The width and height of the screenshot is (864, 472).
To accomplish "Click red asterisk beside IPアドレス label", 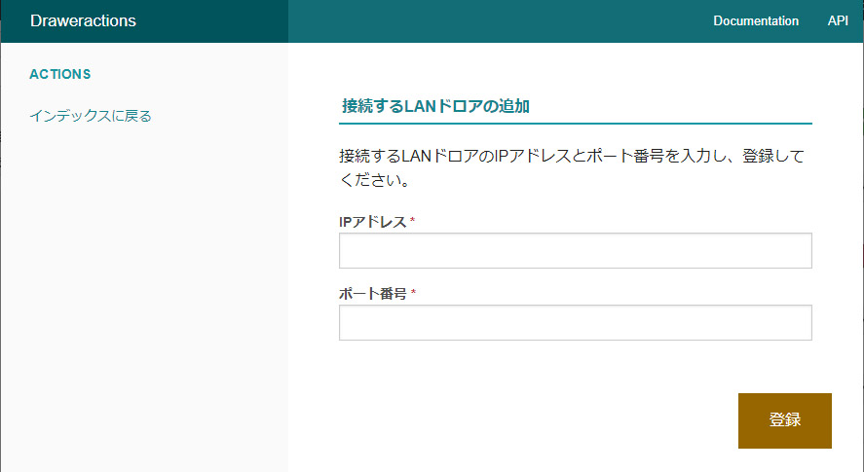I will coord(412,220).
